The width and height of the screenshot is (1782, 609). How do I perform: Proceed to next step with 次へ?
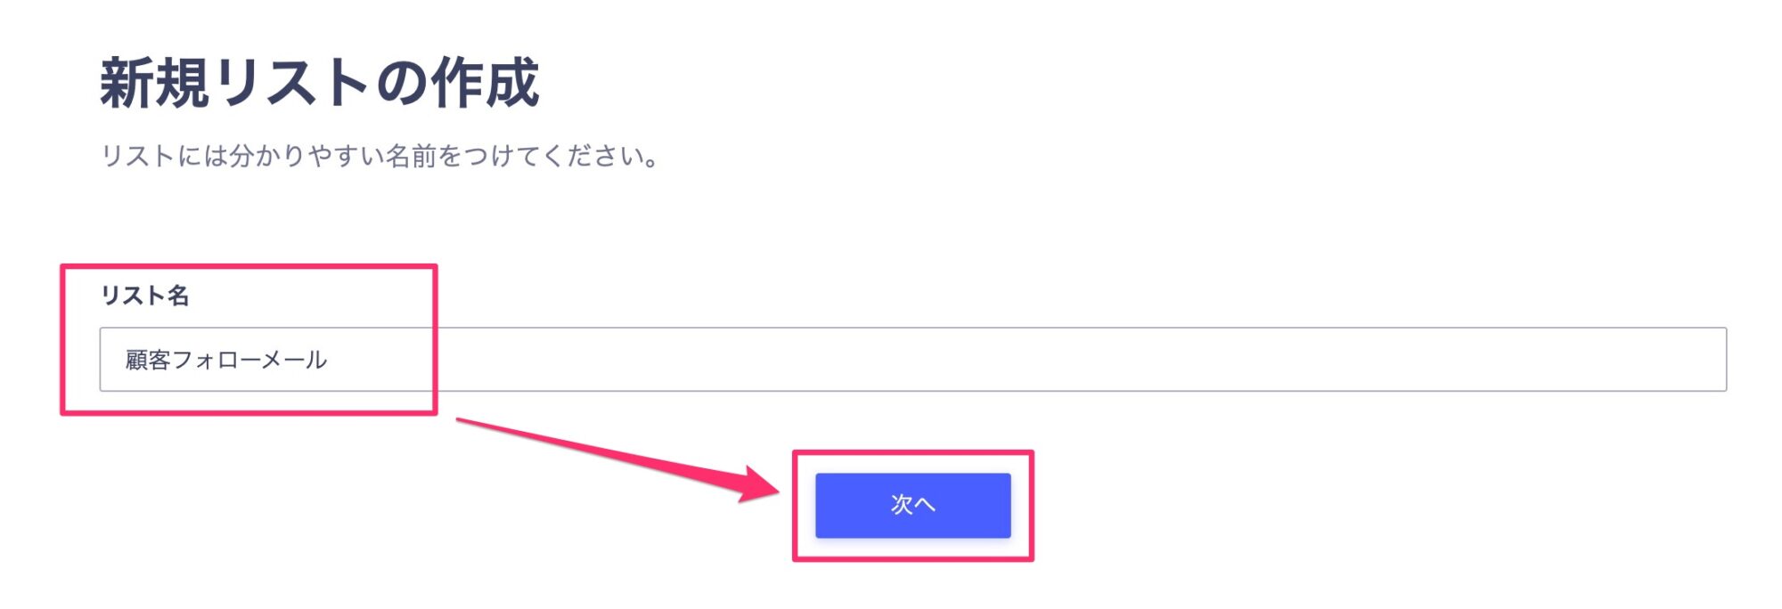(x=912, y=505)
